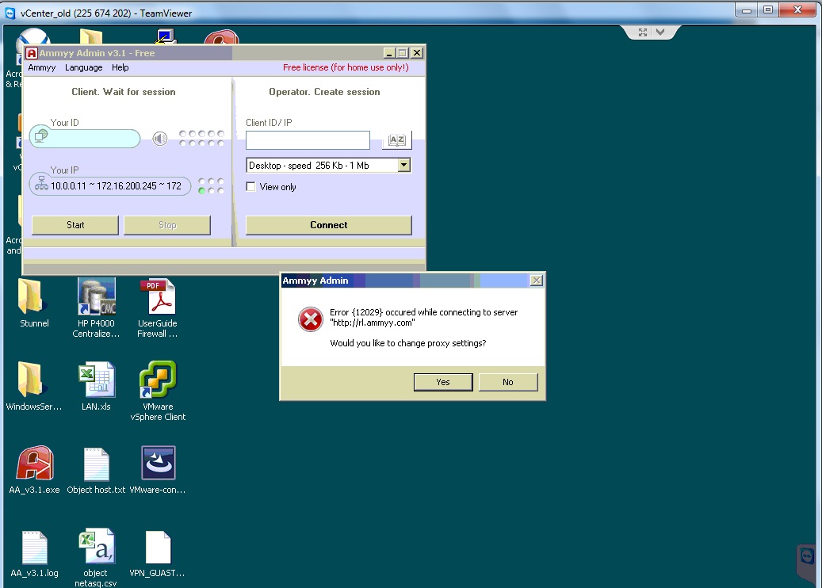Open the Ammyy menu

(x=42, y=67)
